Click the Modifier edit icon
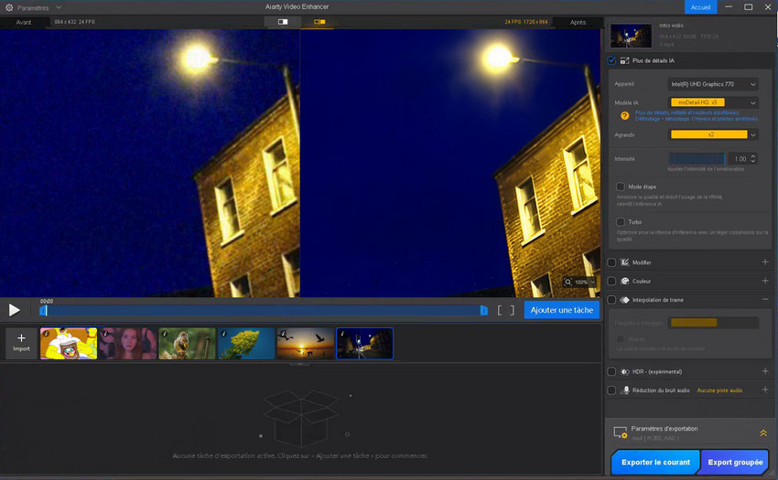 tap(624, 261)
